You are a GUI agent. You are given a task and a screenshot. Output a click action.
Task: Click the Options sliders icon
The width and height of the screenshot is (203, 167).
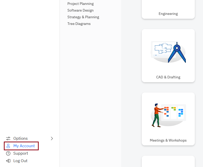coord(8,138)
